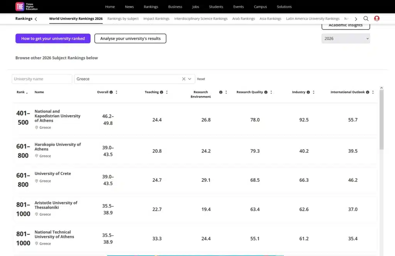Click info icon for Industry column

pyautogui.click(x=308, y=92)
